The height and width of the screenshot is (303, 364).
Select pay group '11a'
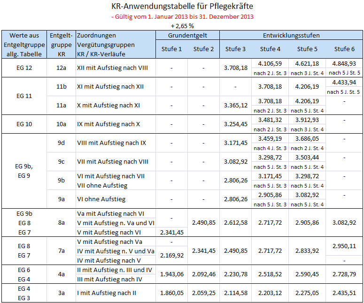tap(61, 106)
